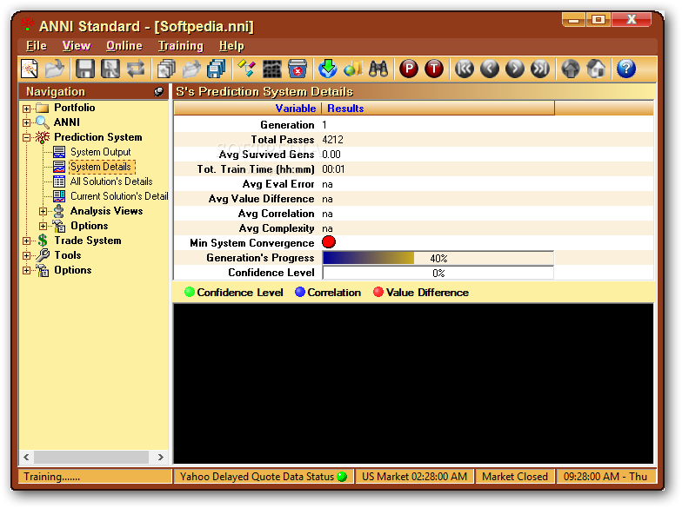
Task: Expand the Analysis Views node
Action: (43, 212)
